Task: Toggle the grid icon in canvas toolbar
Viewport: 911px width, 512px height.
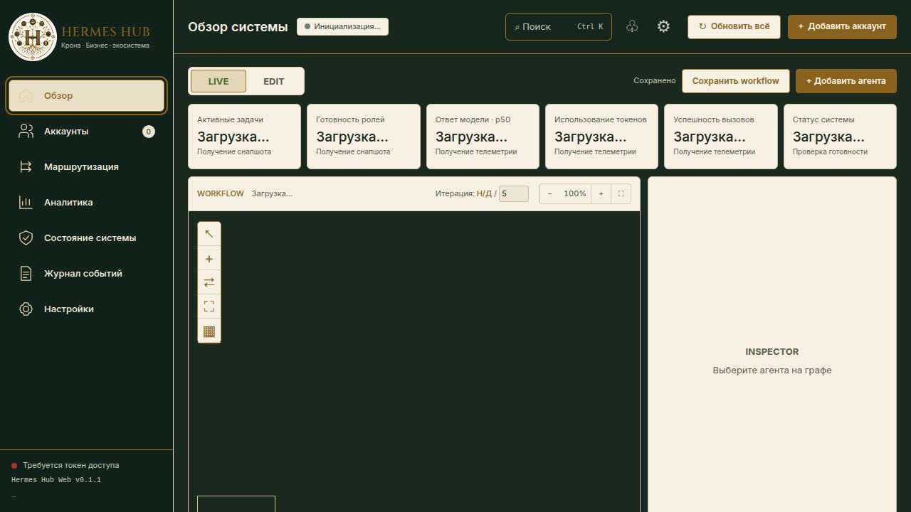Action: pyautogui.click(x=209, y=331)
